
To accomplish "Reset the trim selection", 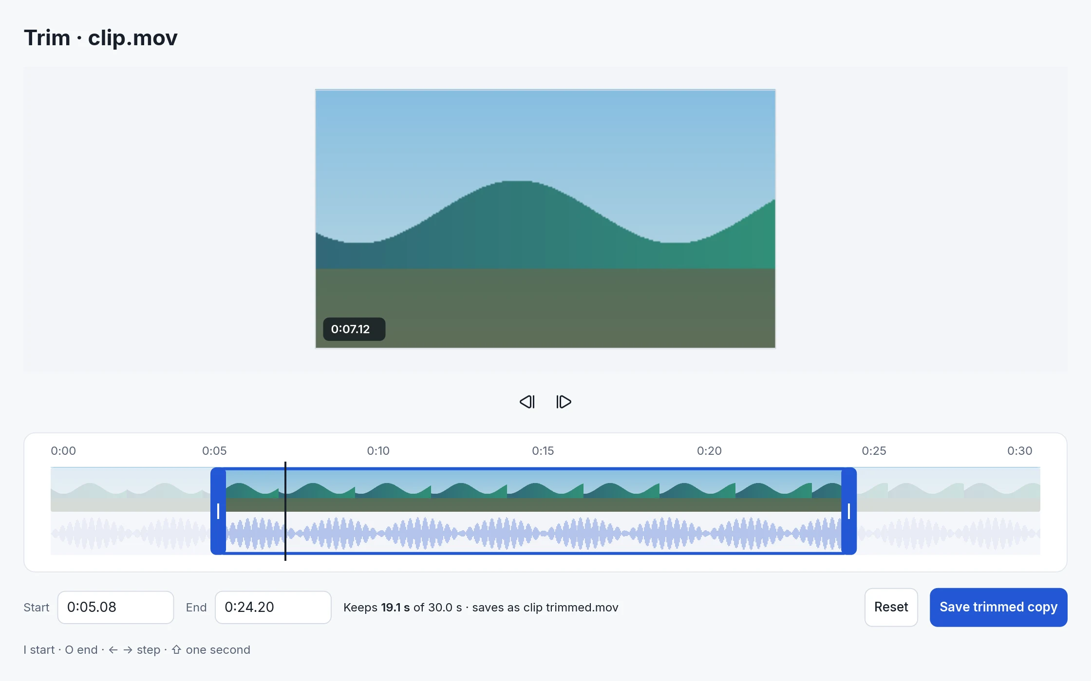I will click(x=891, y=607).
